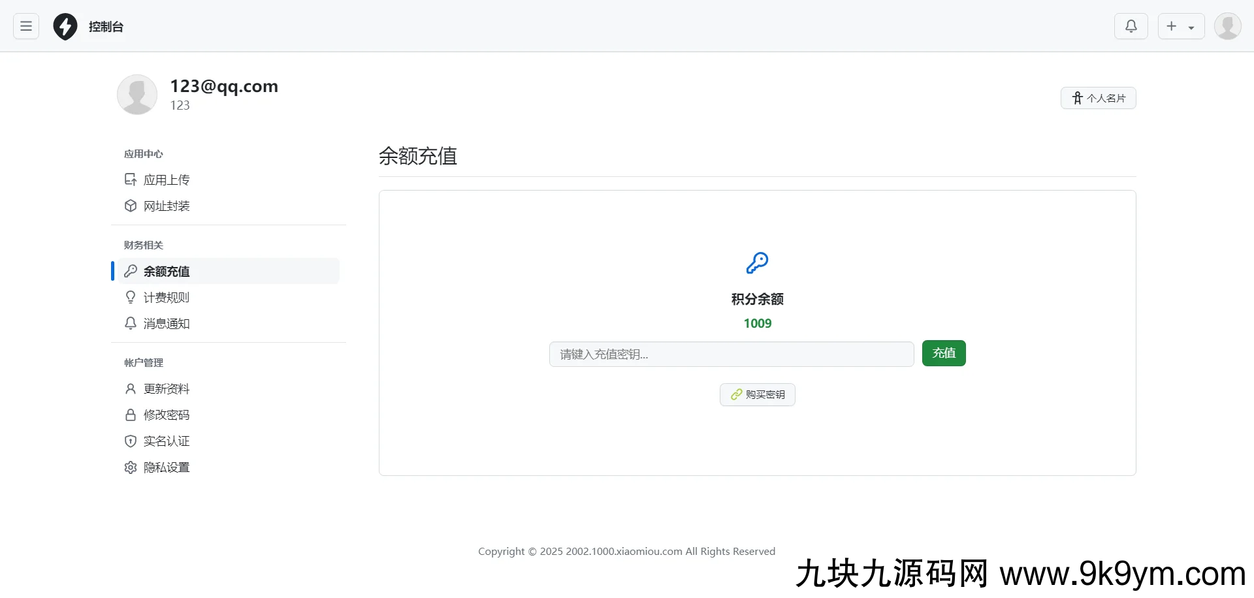Open the notifications bell
Screen dimensions: 1254x598
tap(1131, 26)
